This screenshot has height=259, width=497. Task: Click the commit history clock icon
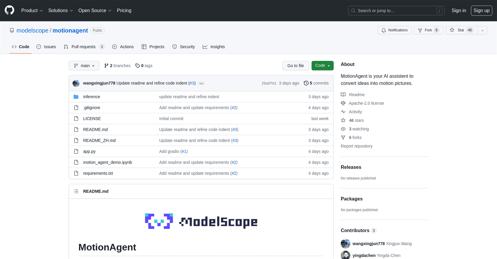pos(306,83)
